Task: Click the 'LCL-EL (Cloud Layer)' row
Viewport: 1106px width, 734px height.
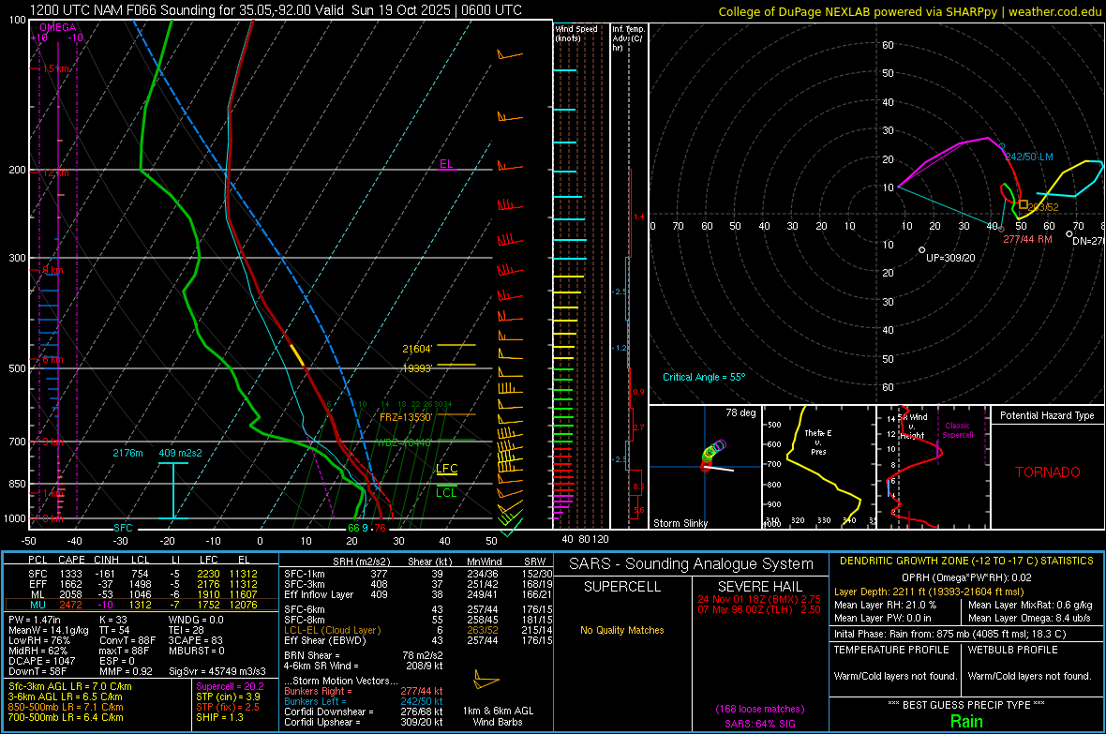Action: click(418, 630)
